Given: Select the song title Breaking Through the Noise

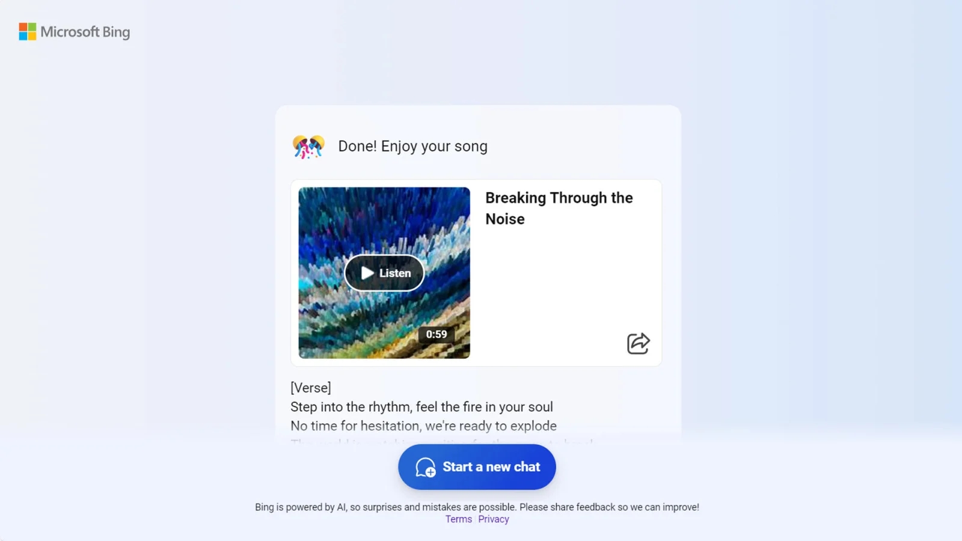Looking at the screenshot, I should pyautogui.click(x=559, y=208).
